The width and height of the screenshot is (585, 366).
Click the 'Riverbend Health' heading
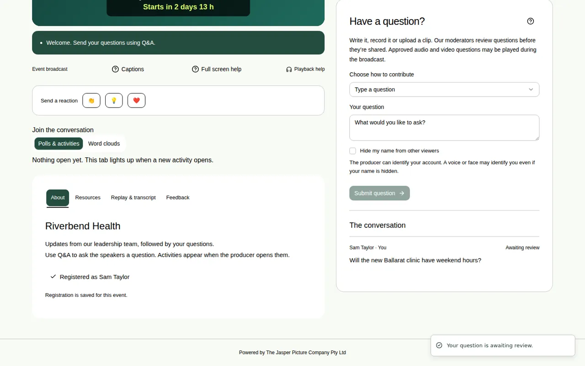83,226
